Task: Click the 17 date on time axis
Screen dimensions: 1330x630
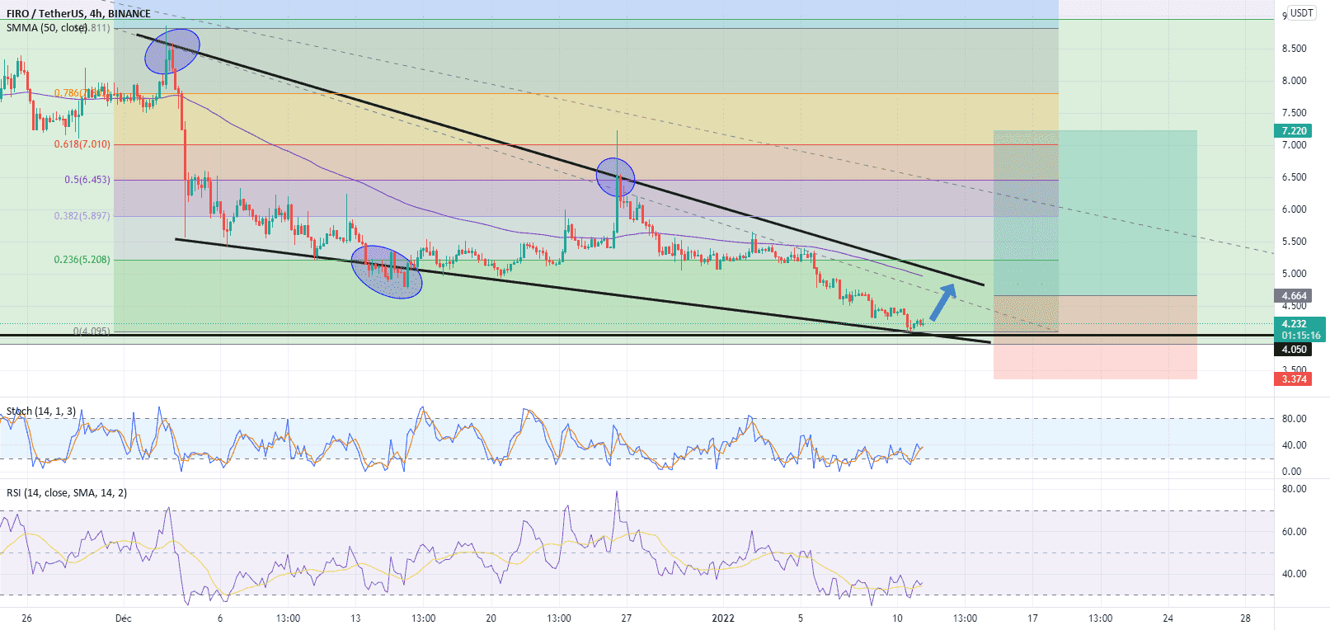Action: (1032, 618)
